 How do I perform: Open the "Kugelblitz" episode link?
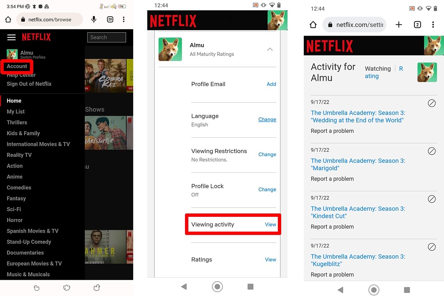click(358, 260)
